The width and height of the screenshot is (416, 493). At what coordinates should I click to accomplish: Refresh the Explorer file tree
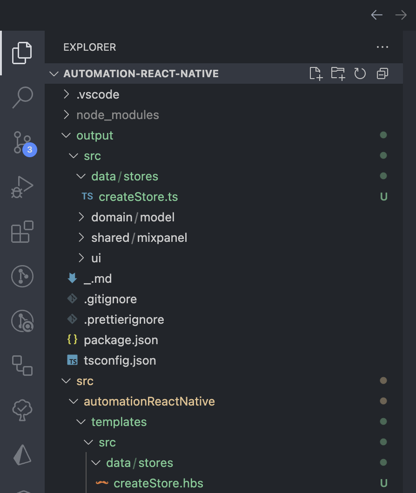(x=360, y=73)
